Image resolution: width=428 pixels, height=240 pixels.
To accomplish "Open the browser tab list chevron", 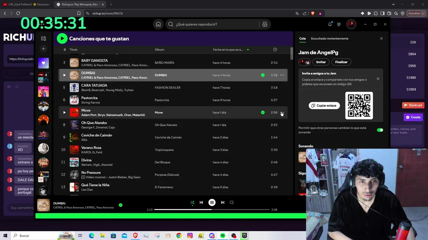I will click(x=393, y=4).
